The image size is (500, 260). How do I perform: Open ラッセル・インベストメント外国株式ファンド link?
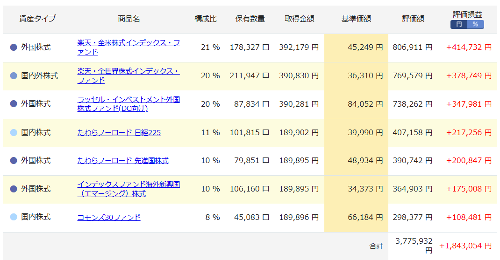pyautogui.click(x=129, y=104)
